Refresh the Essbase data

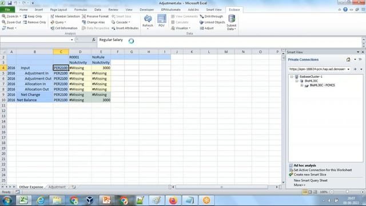148,22
